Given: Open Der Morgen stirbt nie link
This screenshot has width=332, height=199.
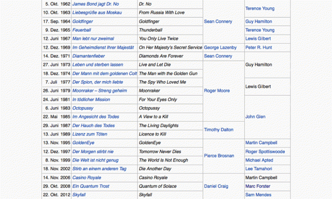Looking at the screenshot, I should [x=93, y=152].
